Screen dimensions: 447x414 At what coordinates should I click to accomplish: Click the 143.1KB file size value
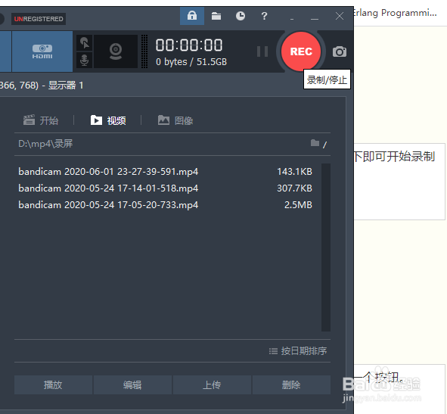tap(294, 172)
